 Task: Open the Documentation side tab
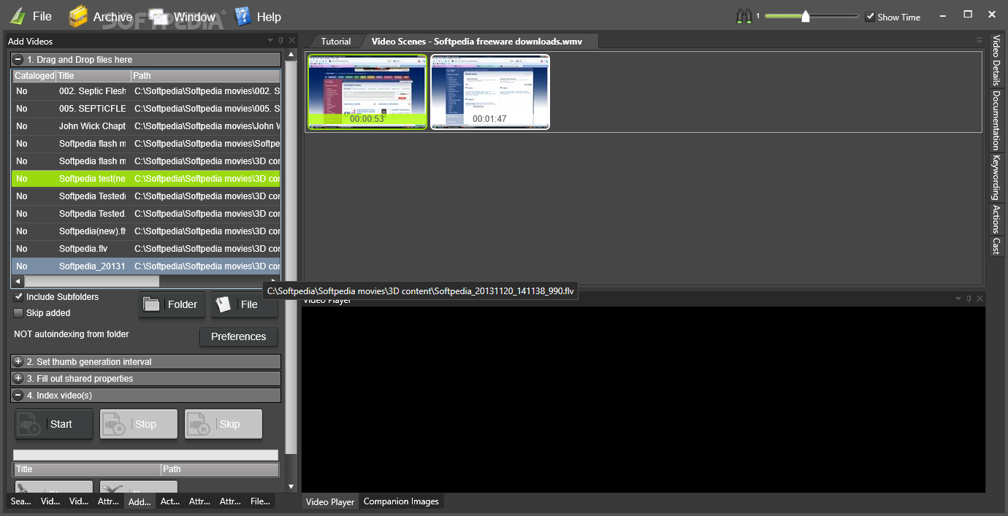point(996,120)
